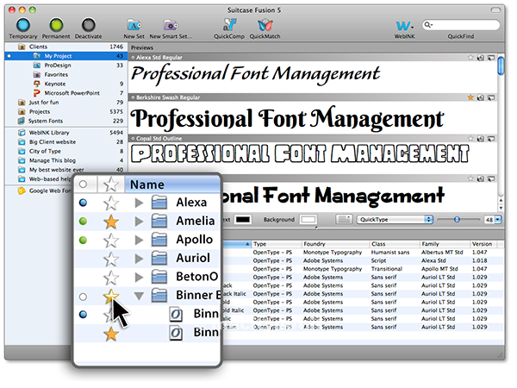The height and width of the screenshot is (388, 517).
Task: Click in the QuickFind search field
Action: pos(465,26)
